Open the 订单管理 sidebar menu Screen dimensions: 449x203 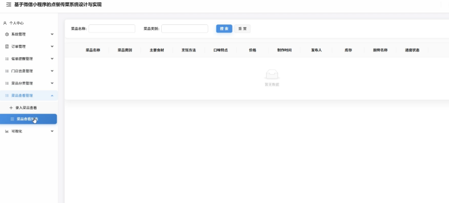pos(29,47)
